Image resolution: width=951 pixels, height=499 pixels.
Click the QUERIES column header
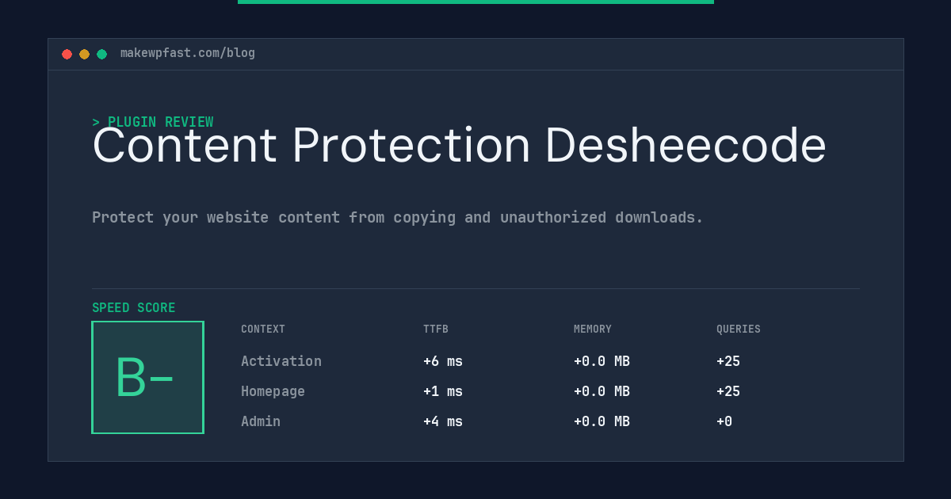739,329
